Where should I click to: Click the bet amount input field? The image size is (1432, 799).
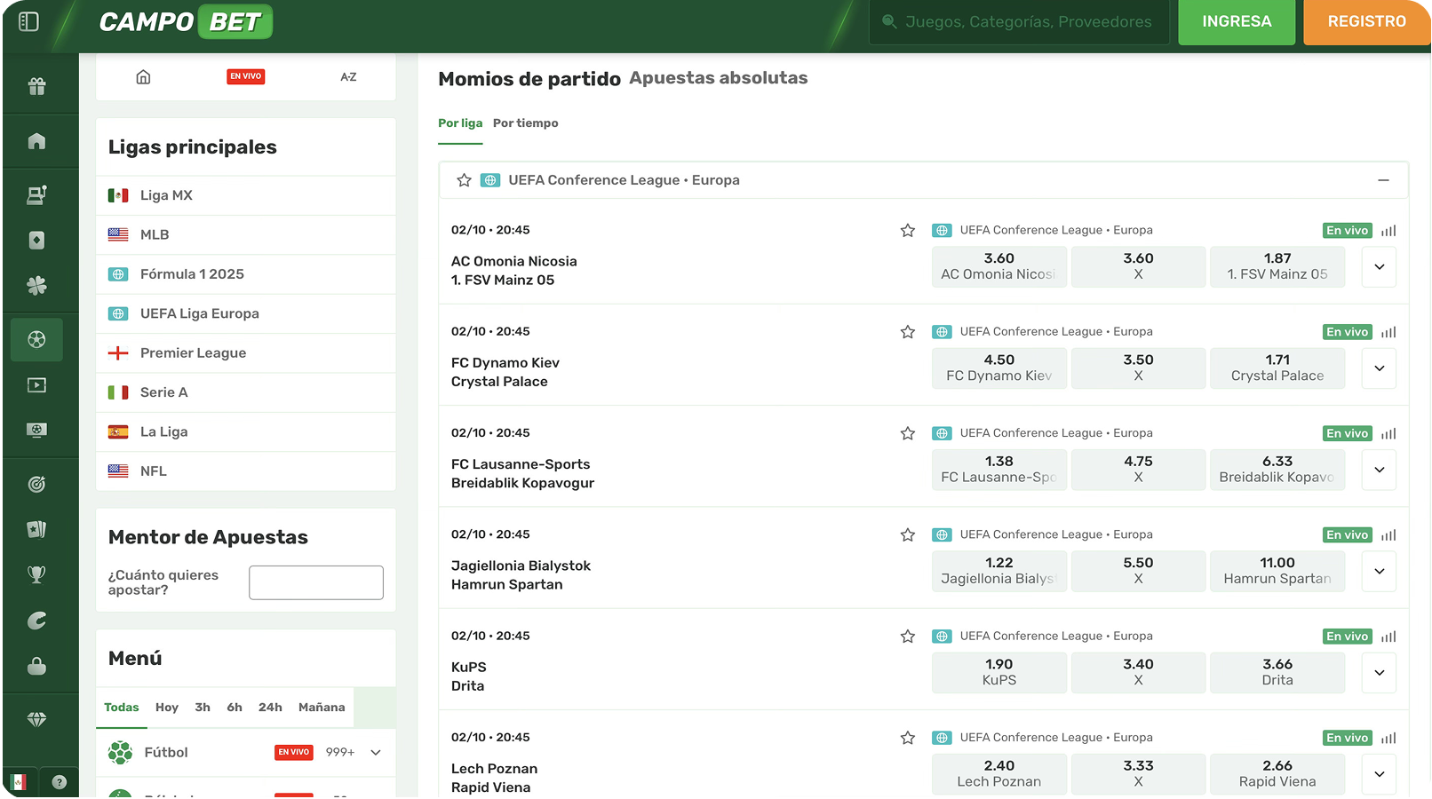tap(315, 582)
